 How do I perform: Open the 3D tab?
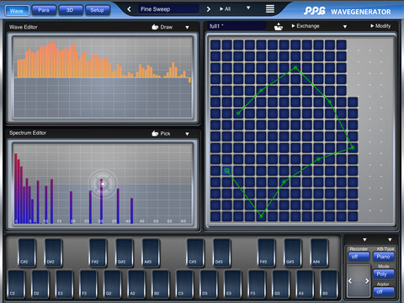point(70,10)
